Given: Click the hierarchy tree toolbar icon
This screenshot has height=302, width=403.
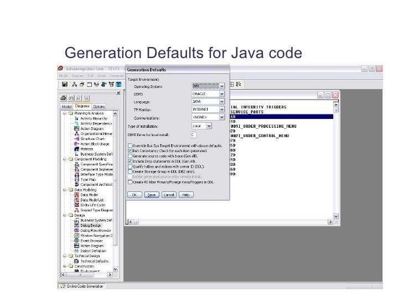Looking at the screenshot, I should pos(75,84).
